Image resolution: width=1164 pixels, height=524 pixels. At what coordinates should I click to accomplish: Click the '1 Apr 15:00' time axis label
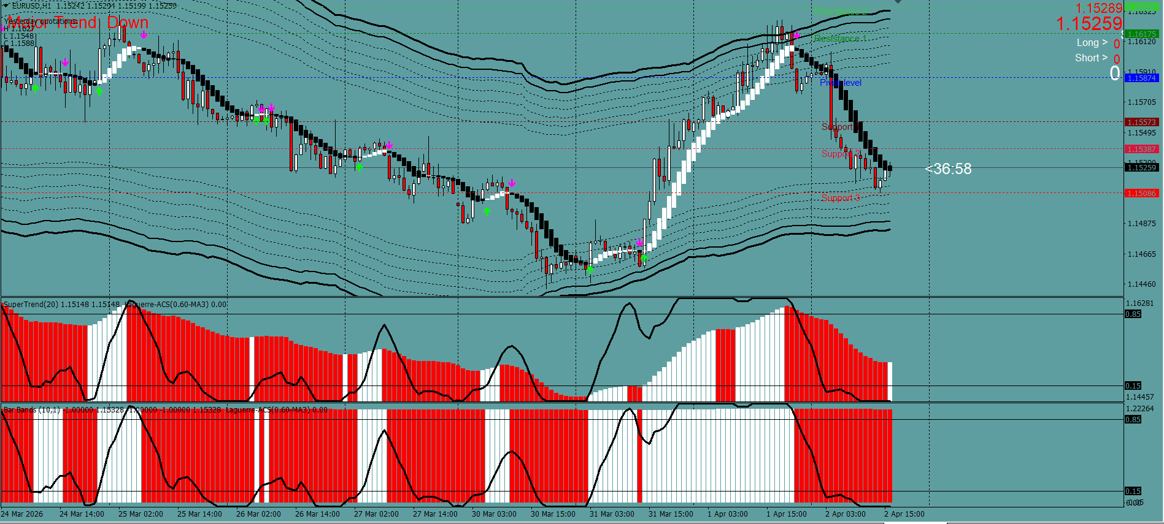coord(787,514)
